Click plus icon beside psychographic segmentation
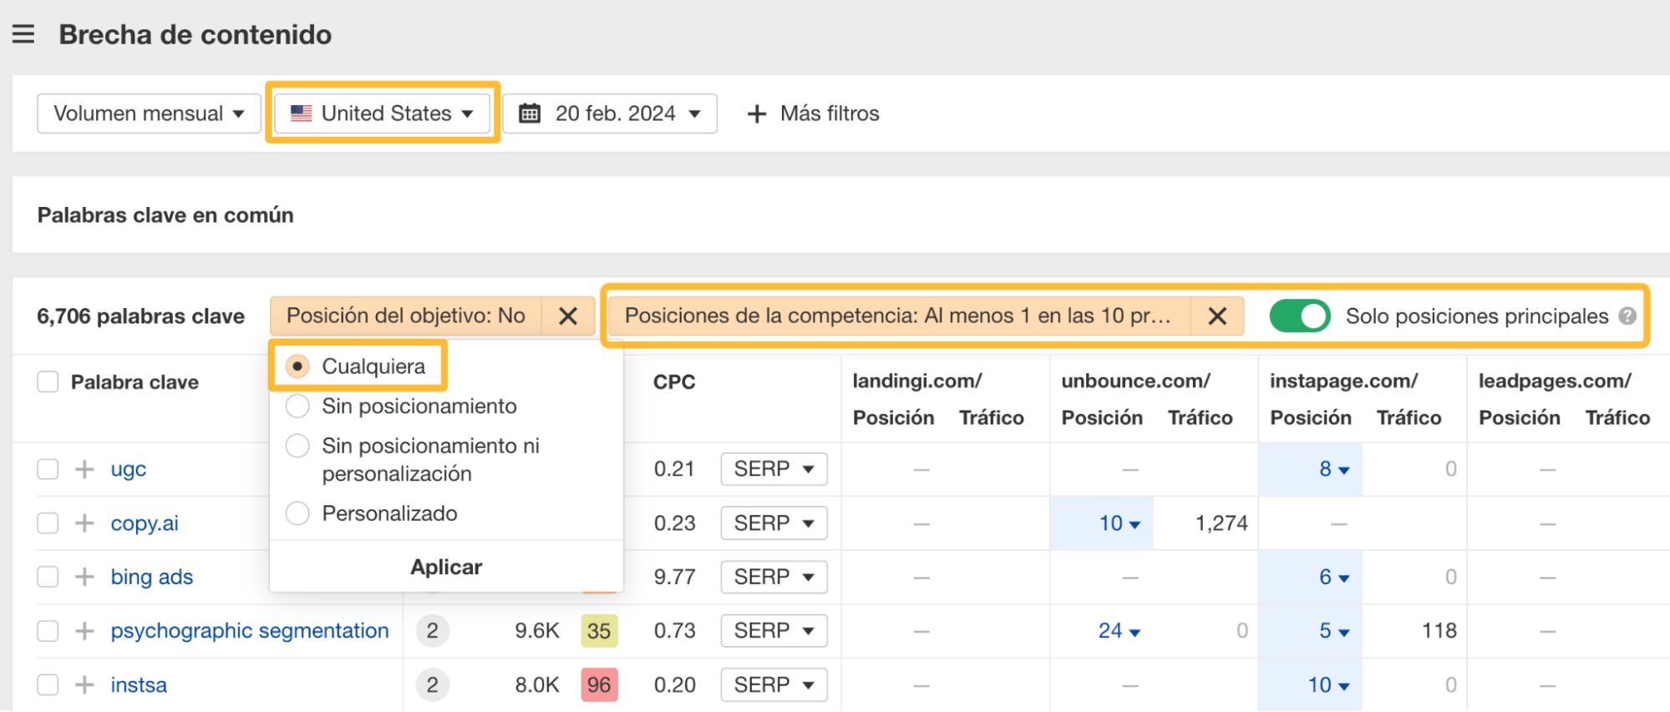Screen dimensions: 1670x712 point(84,631)
